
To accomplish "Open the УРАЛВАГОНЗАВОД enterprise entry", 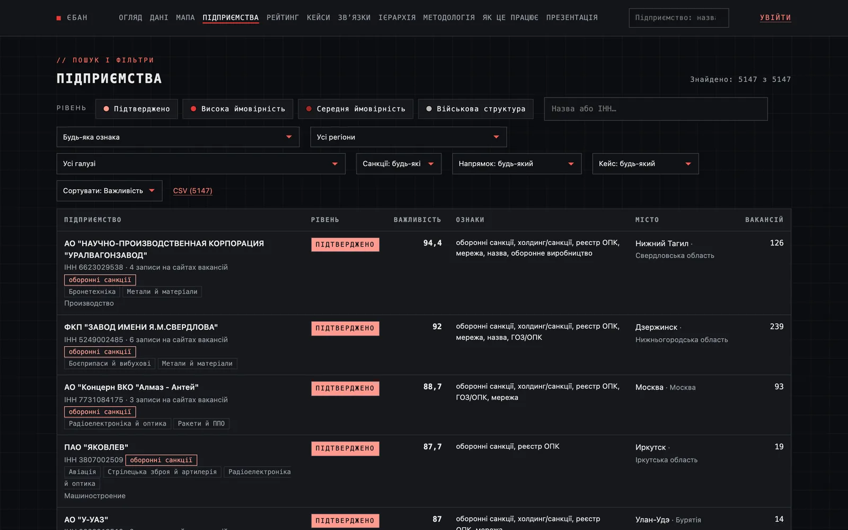I will [x=164, y=249].
